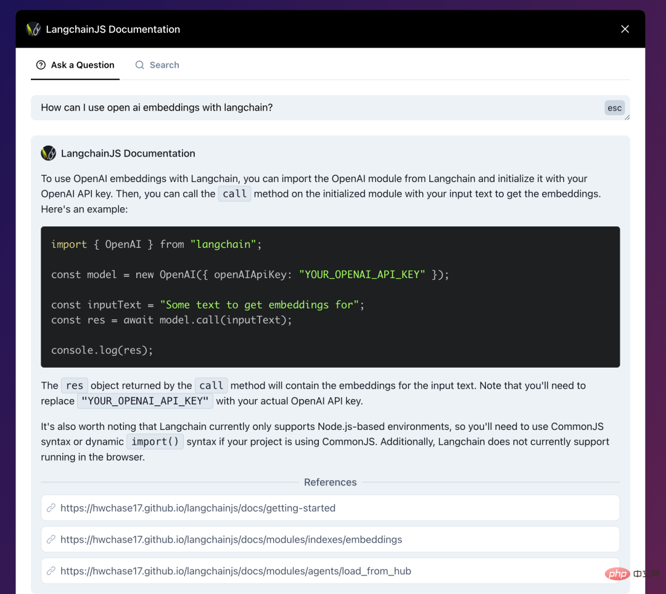The width and height of the screenshot is (666, 594).
Task: Click the logo beside the answer heading
Action: pos(48,153)
